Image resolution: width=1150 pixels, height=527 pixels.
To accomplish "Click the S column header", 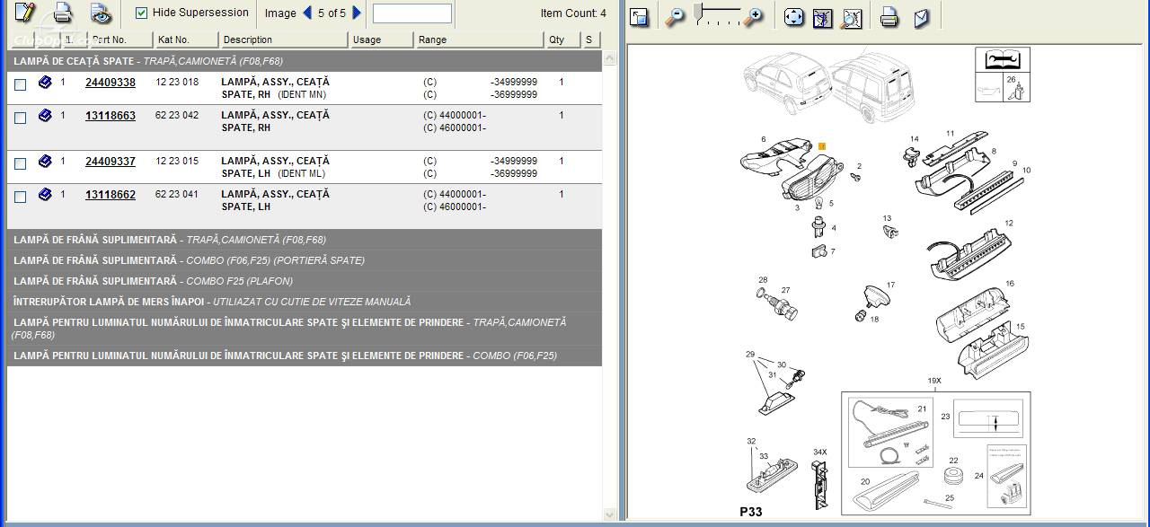I will [590, 40].
